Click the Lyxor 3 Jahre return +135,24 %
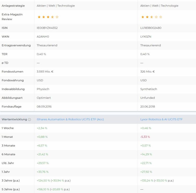This screenshot has width=196, height=193. (x=147, y=180)
